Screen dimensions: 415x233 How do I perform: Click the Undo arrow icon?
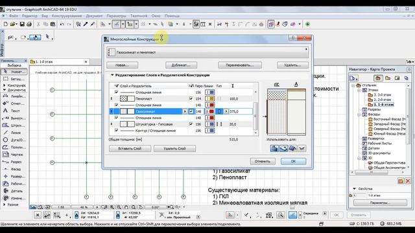(62, 25)
